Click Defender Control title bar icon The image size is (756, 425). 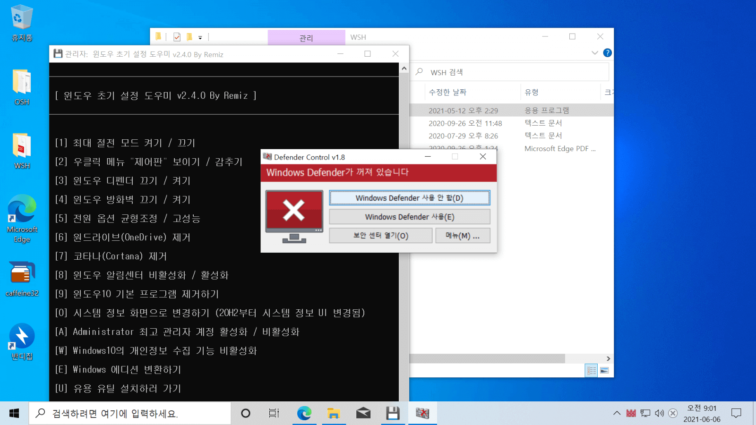[x=267, y=157]
